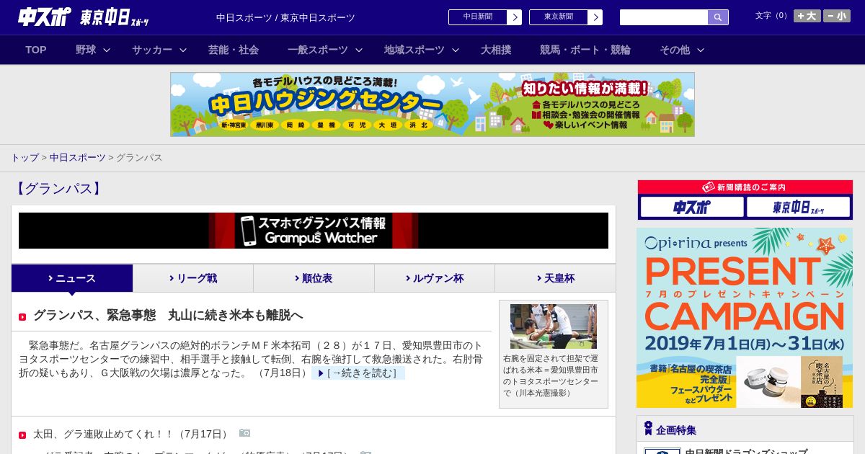Click the 中日スポーツ breadcrumb link
The height and width of the screenshot is (454, 865).
77,157
